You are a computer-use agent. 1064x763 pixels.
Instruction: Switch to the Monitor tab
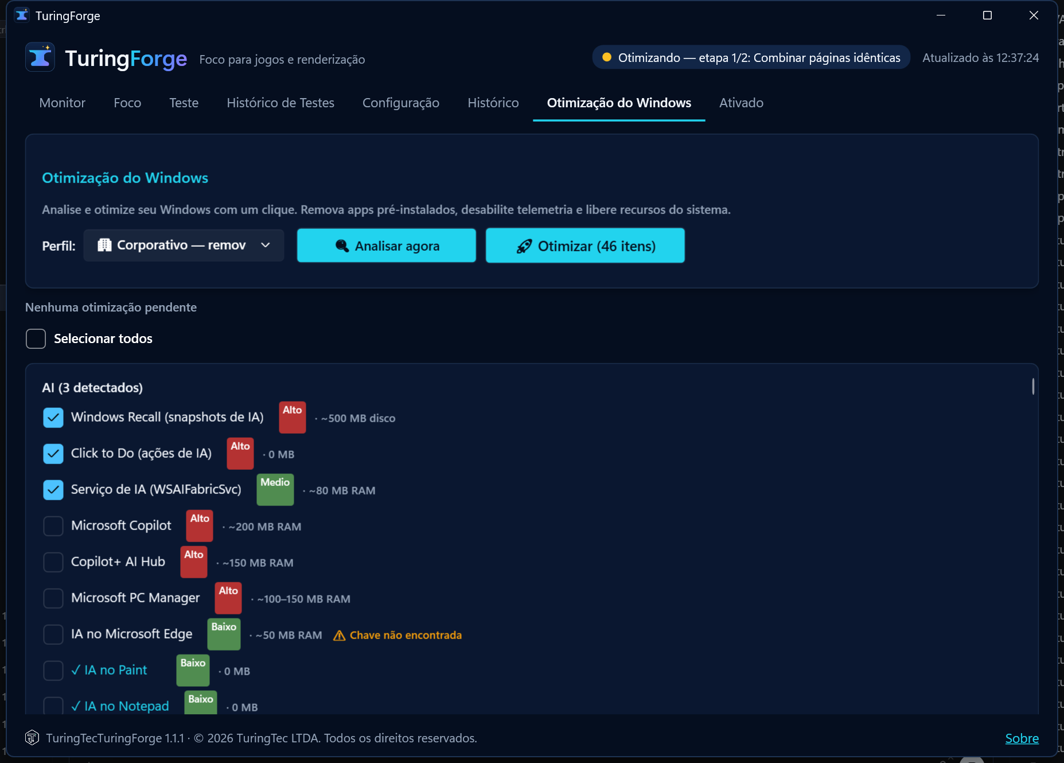point(62,103)
